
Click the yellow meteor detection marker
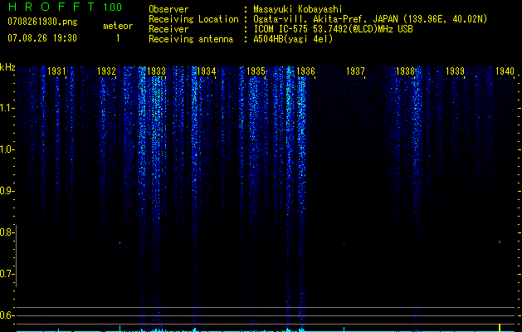(x=500, y=328)
